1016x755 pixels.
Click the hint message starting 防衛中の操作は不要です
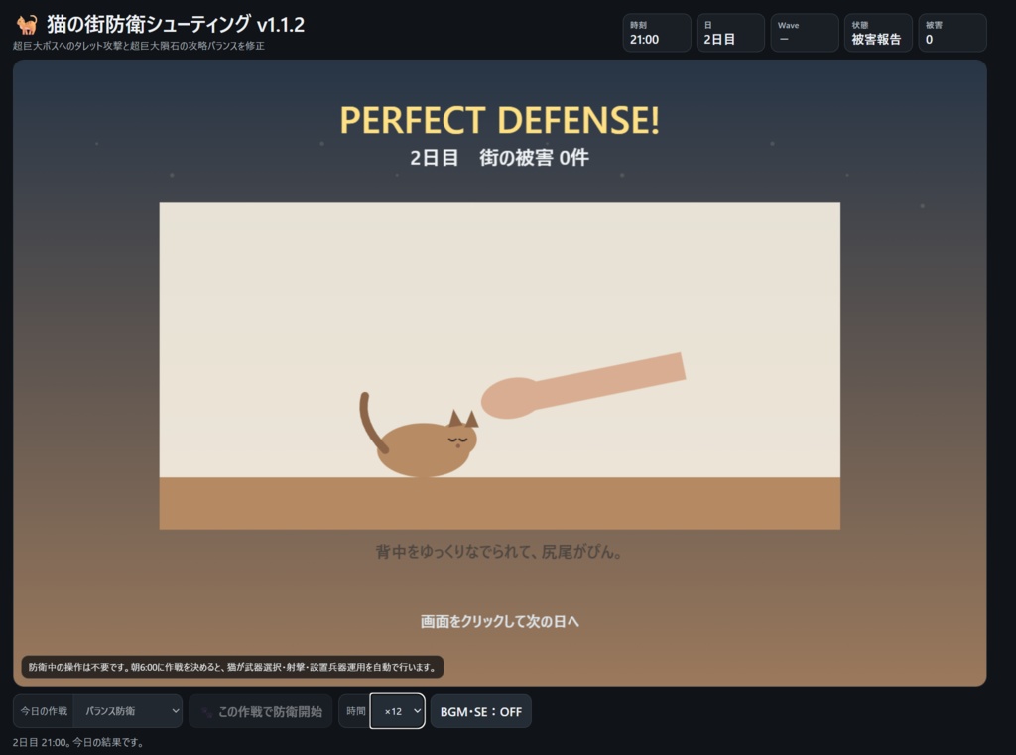point(232,667)
